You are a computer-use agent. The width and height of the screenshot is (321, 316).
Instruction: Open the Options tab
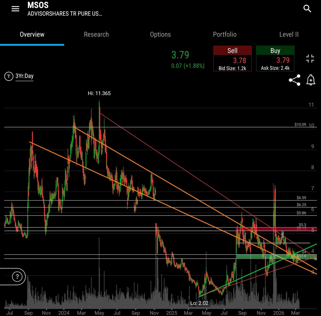point(160,34)
